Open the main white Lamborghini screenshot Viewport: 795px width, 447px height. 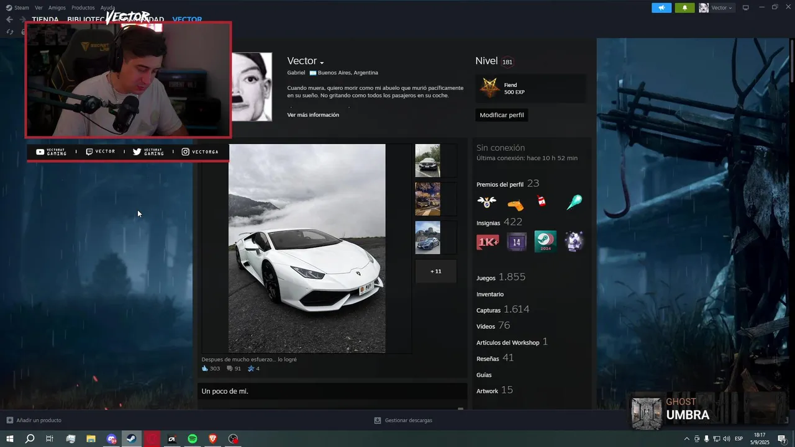click(x=307, y=248)
